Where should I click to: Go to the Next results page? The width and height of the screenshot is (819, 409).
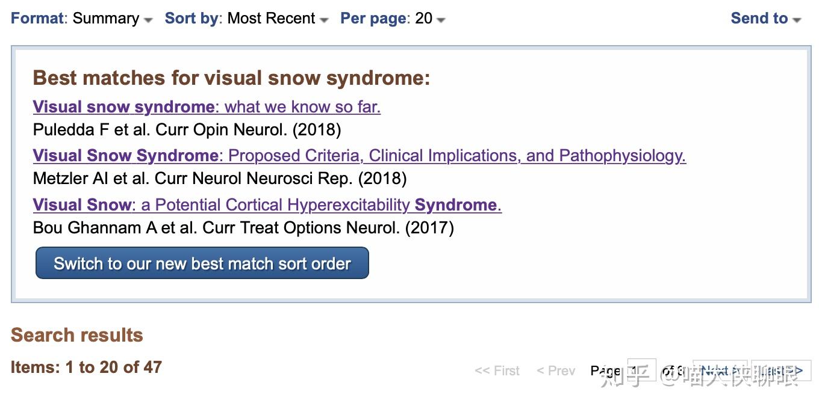click(717, 371)
